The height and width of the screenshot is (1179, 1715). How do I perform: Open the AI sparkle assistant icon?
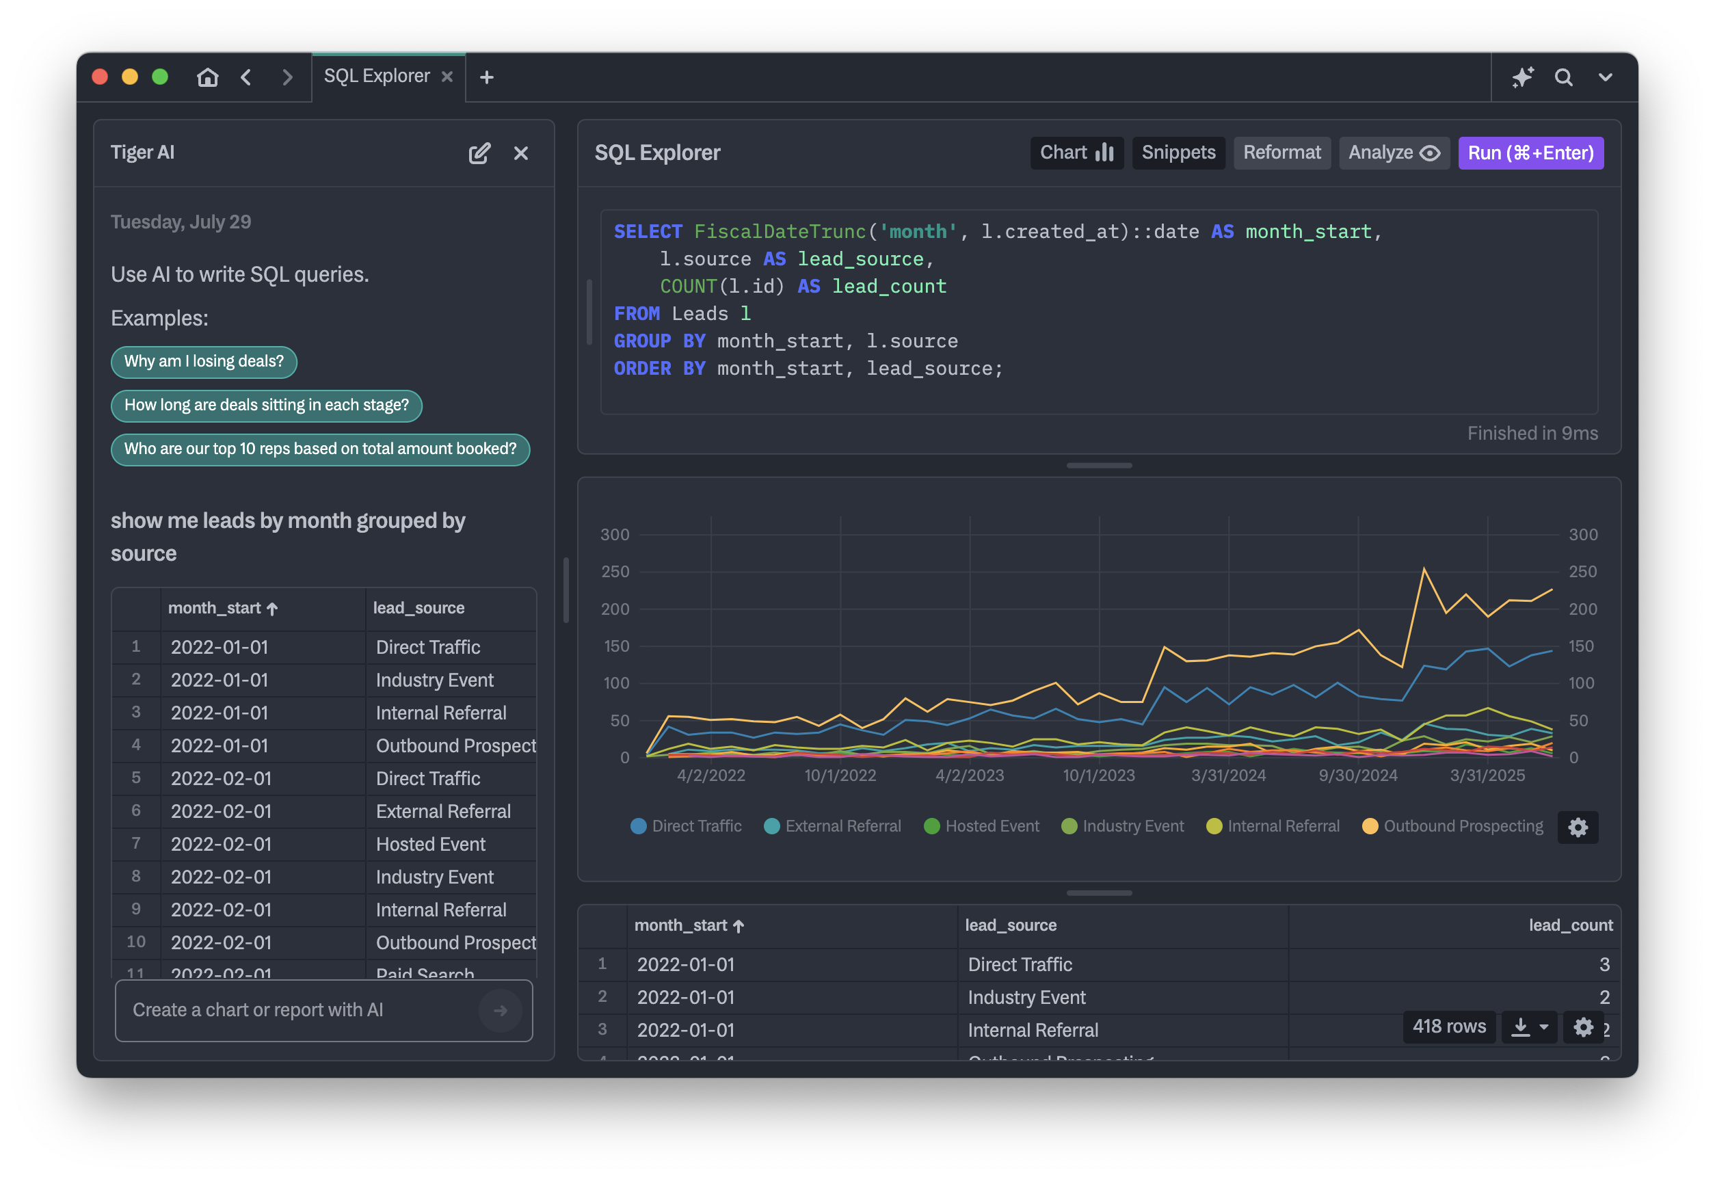point(1522,77)
